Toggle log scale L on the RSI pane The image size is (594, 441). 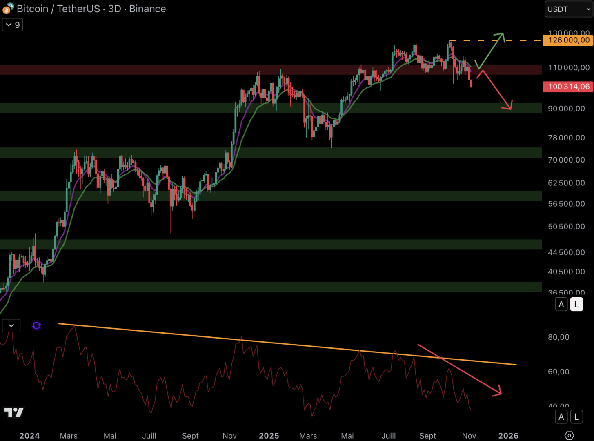(576, 417)
